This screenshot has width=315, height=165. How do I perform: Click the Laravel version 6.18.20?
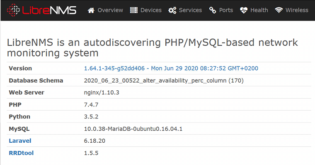(x=94, y=141)
